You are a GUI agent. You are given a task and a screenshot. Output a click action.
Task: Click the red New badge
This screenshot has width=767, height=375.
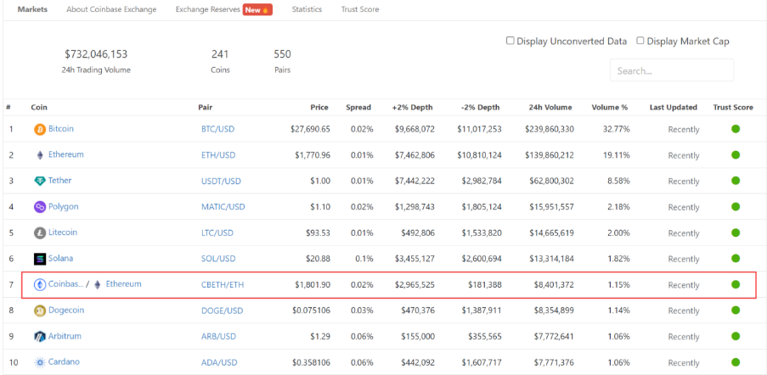tap(257, 10)
